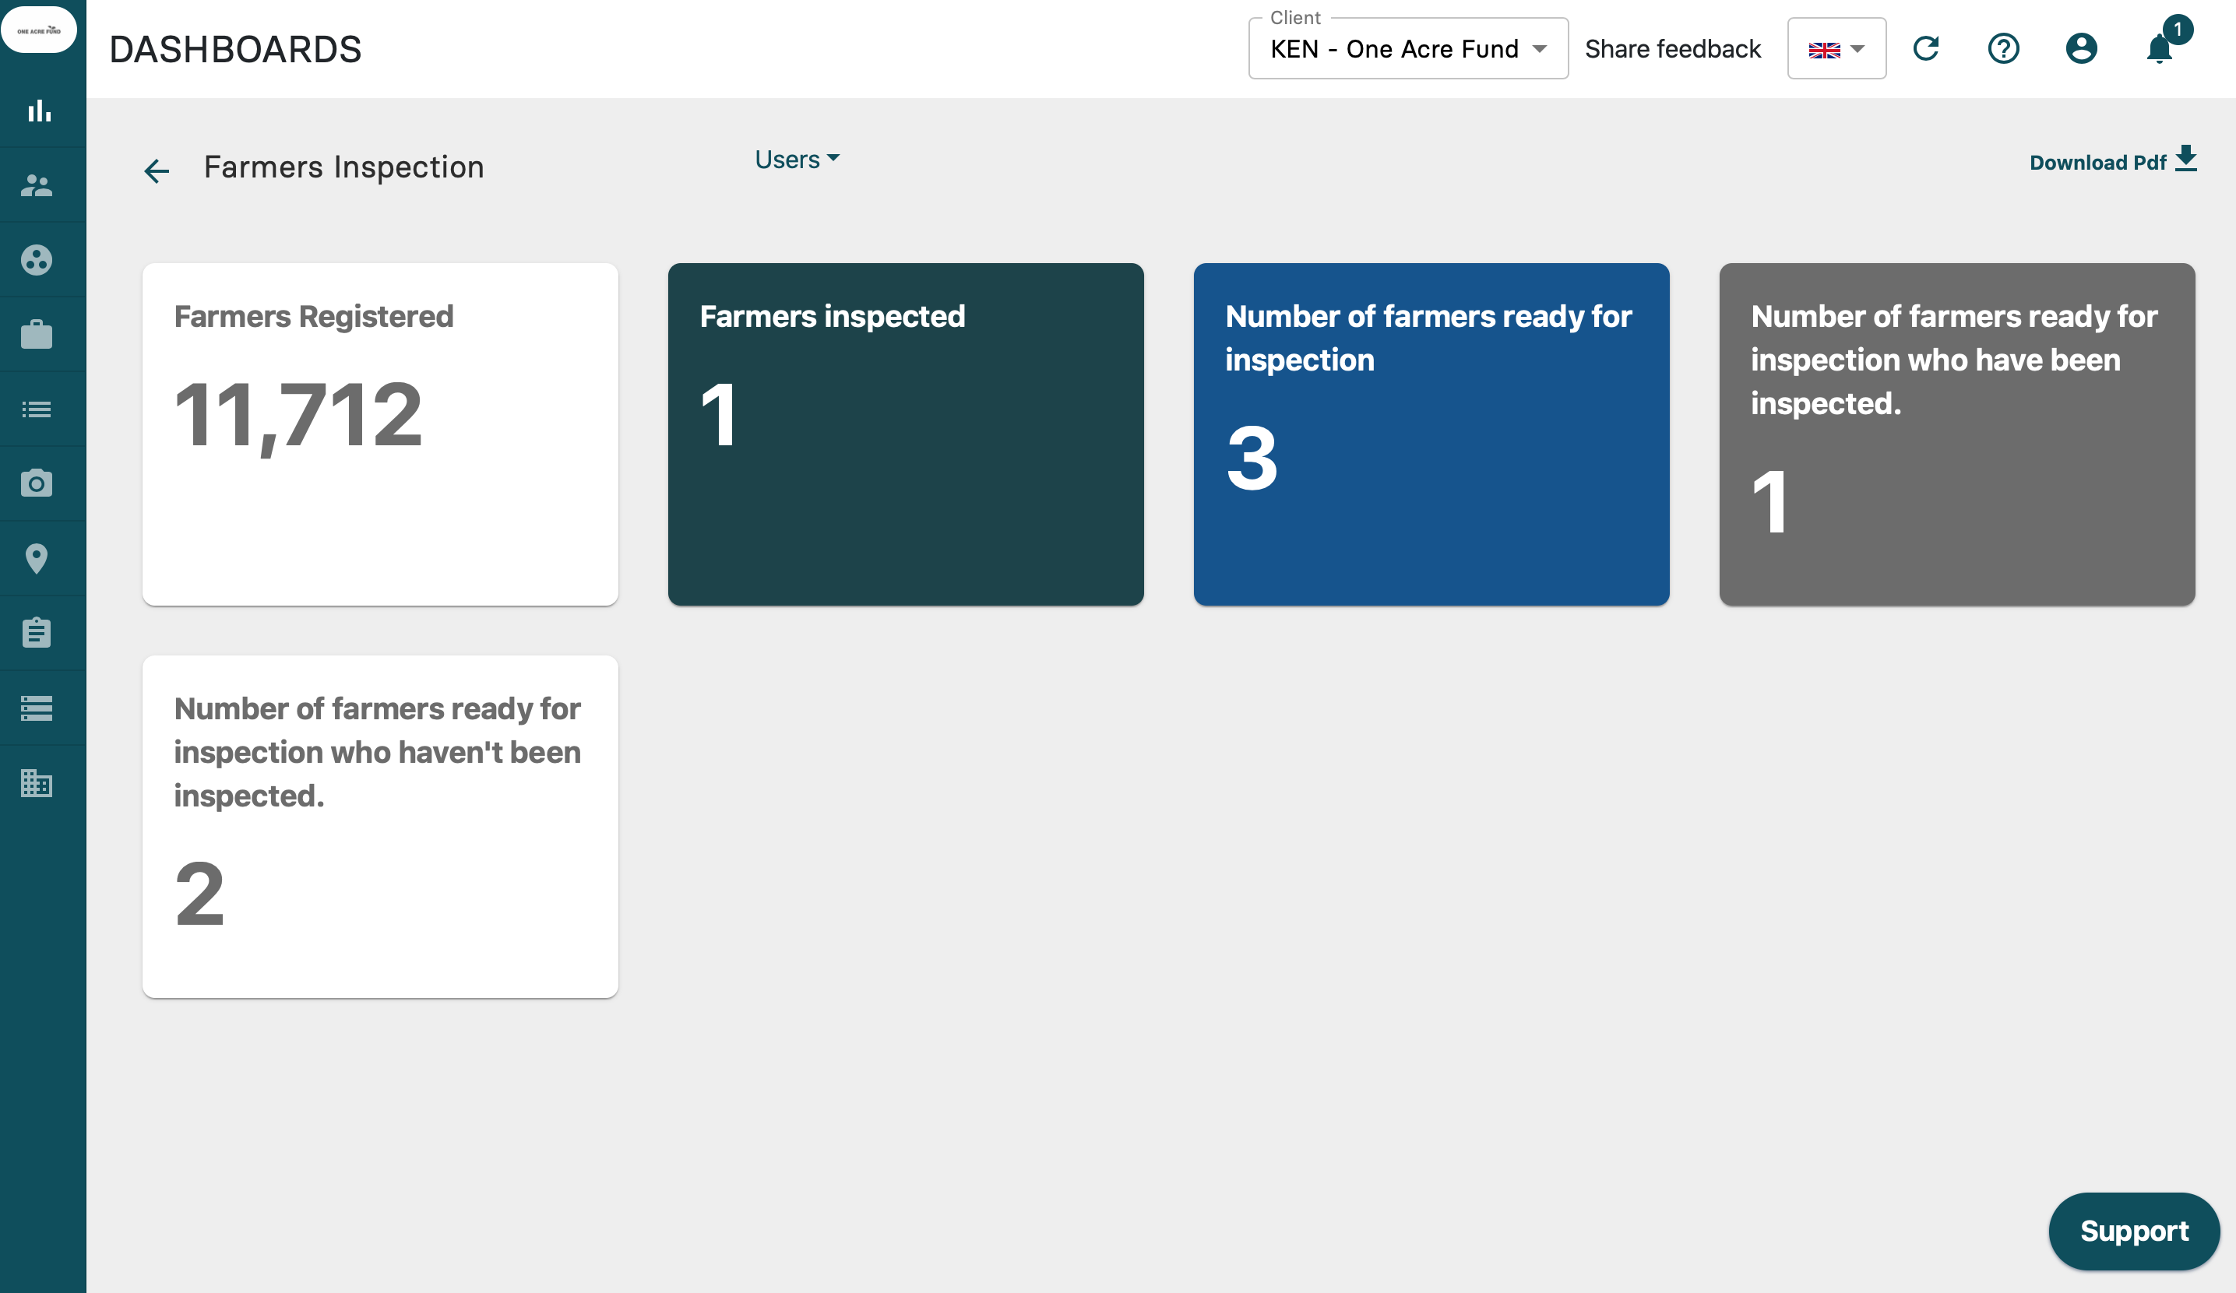The height and width of the screenshot is (1293, 2236).
Task: Open the briefcase sidebar icon
Action: pyautogui.click(x=37, y=334)
